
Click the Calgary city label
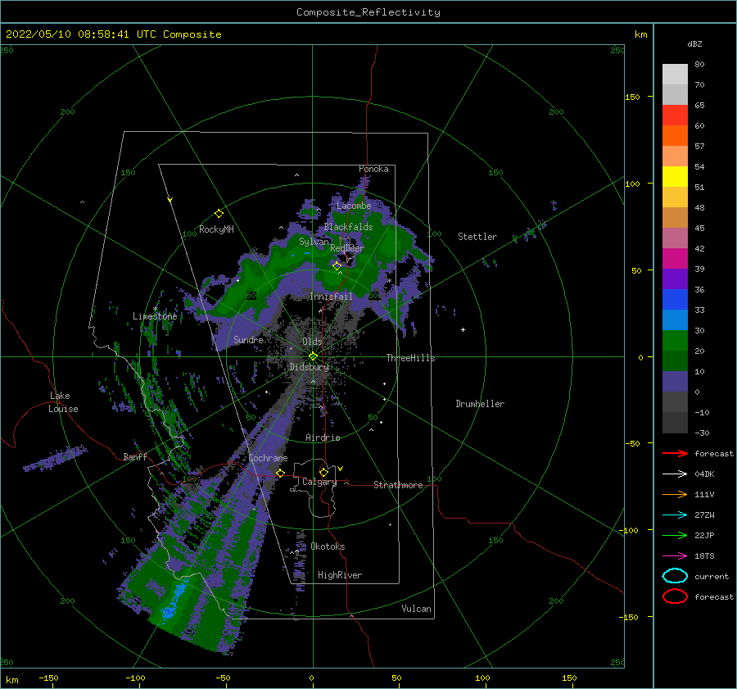coord(319,482)
